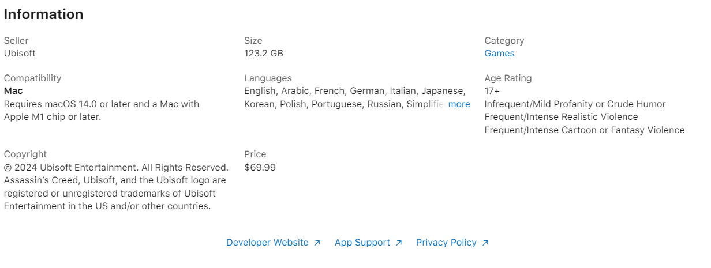
Task: Open the Games category link
Action: point(499,54)
